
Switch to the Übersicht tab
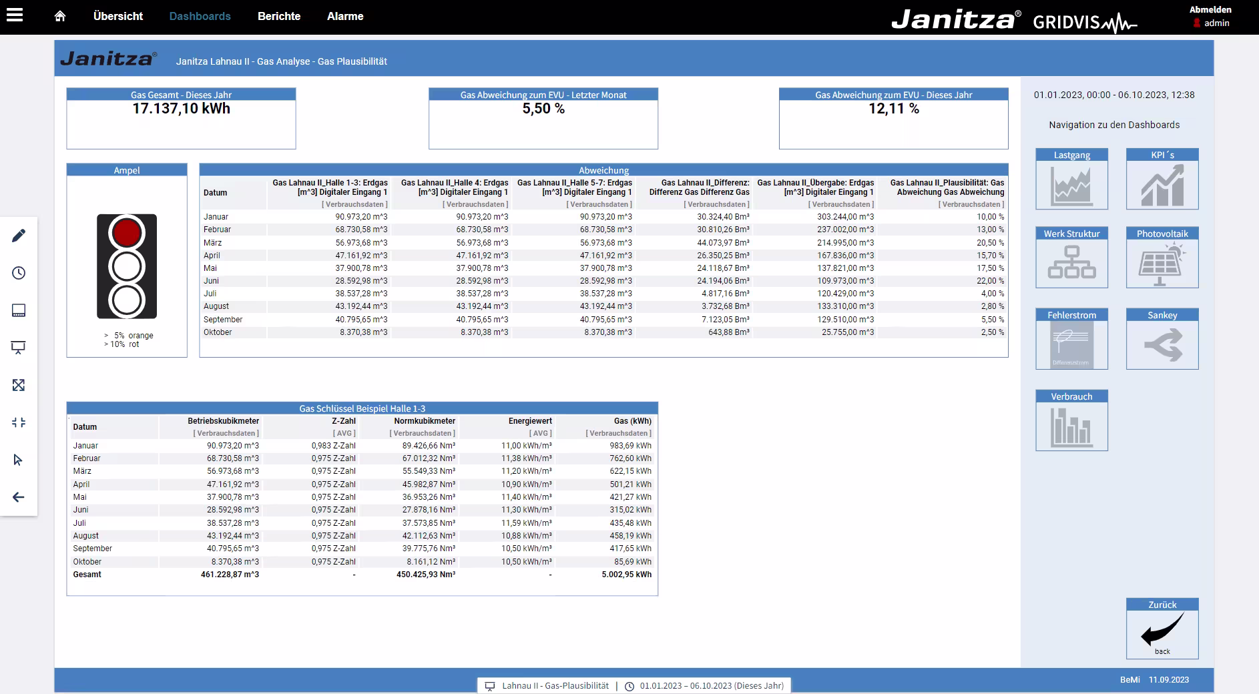point(118,16)
